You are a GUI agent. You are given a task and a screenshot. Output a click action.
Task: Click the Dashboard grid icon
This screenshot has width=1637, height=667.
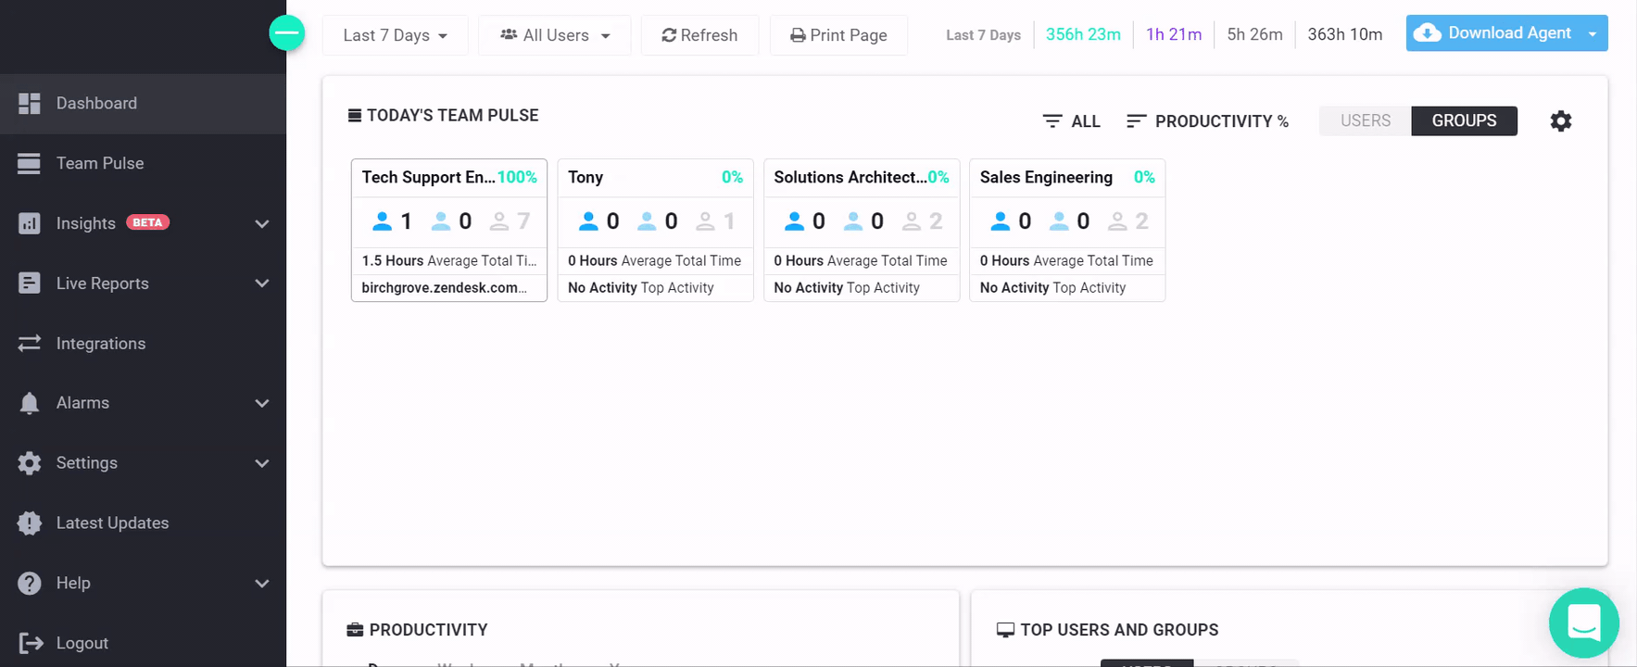click(x=30, y=104)
